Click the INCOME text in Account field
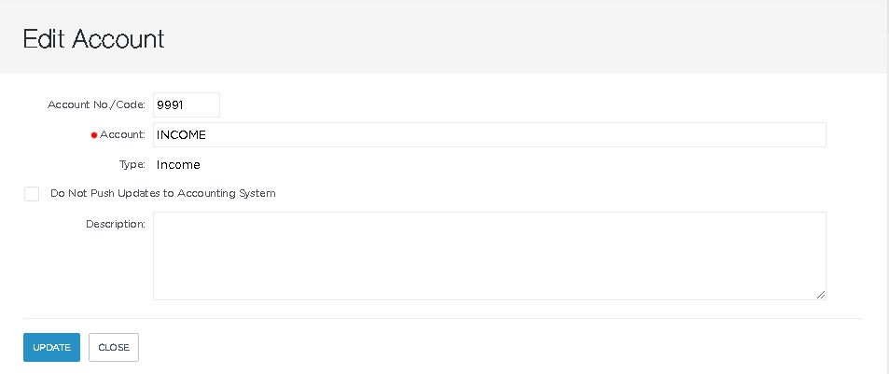Viewport: 889px width, 374px height. click(x=181, y=135)
